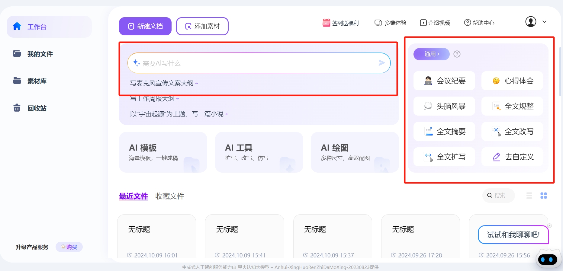Click the pencil icon on 去自定义
The image size is (563, 271).
tap(497, 157)
